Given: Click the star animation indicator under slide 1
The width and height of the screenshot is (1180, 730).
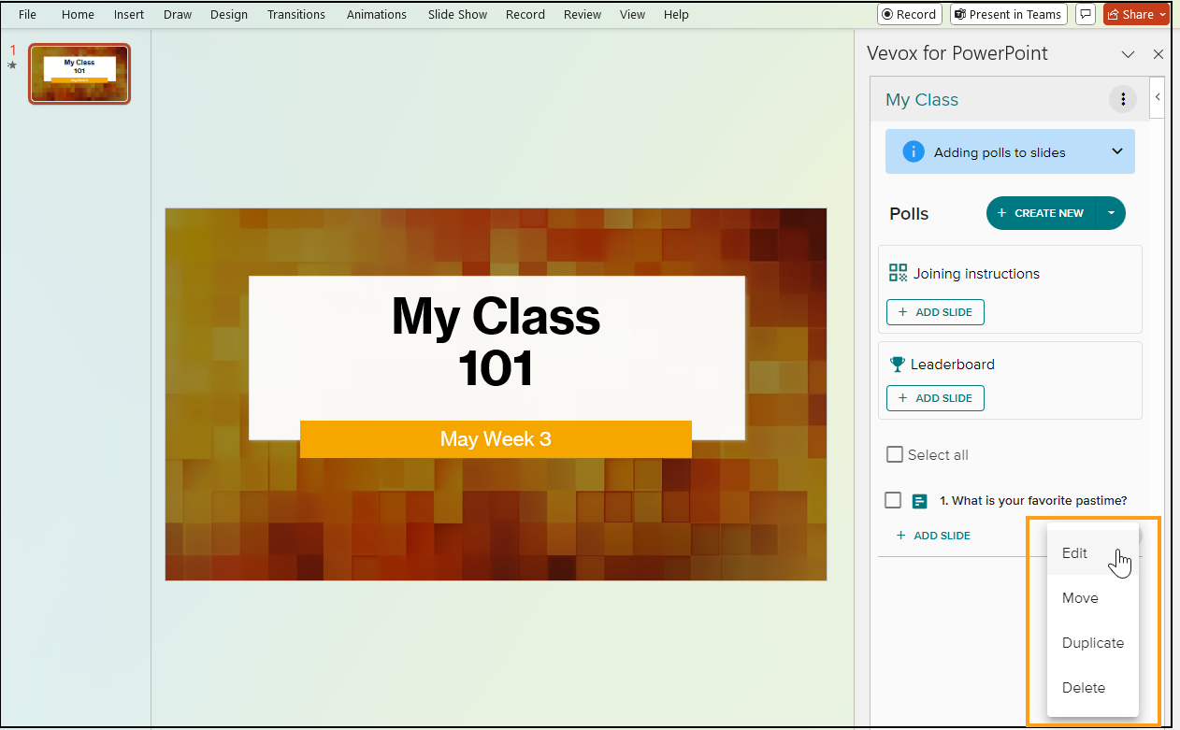Looking at the screenshot, I should [x=12, y=64].
